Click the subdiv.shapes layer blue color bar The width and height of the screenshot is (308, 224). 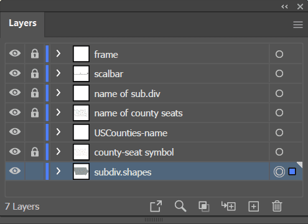click(47, 171)
